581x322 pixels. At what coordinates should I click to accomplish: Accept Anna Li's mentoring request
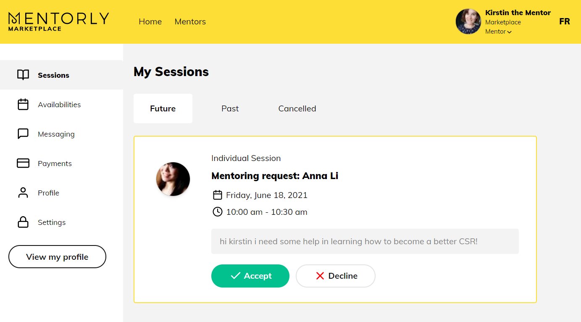tap(250, 276)
